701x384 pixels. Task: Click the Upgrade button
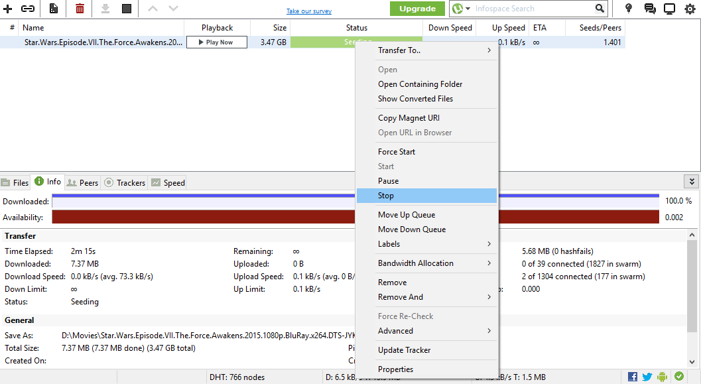[417, 9]
